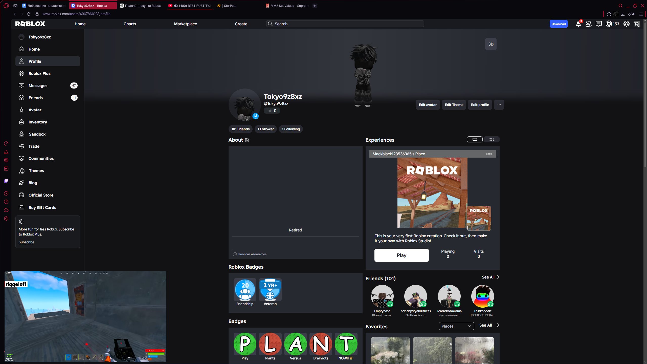Open the 1 Following pill
Viewport: 647px width, 364px height.
[291, 129]
